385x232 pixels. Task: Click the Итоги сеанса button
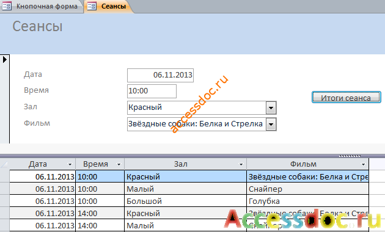[346, 97]
